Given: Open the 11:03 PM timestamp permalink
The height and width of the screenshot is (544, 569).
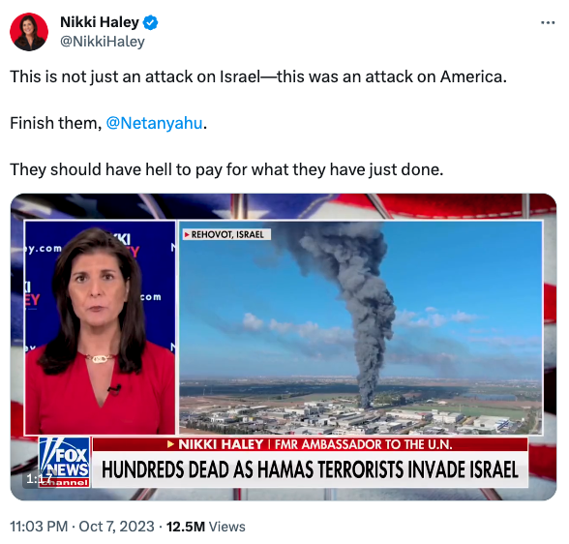Looking at the screenshot, I should pyautogui.click(x=39, y=527).
